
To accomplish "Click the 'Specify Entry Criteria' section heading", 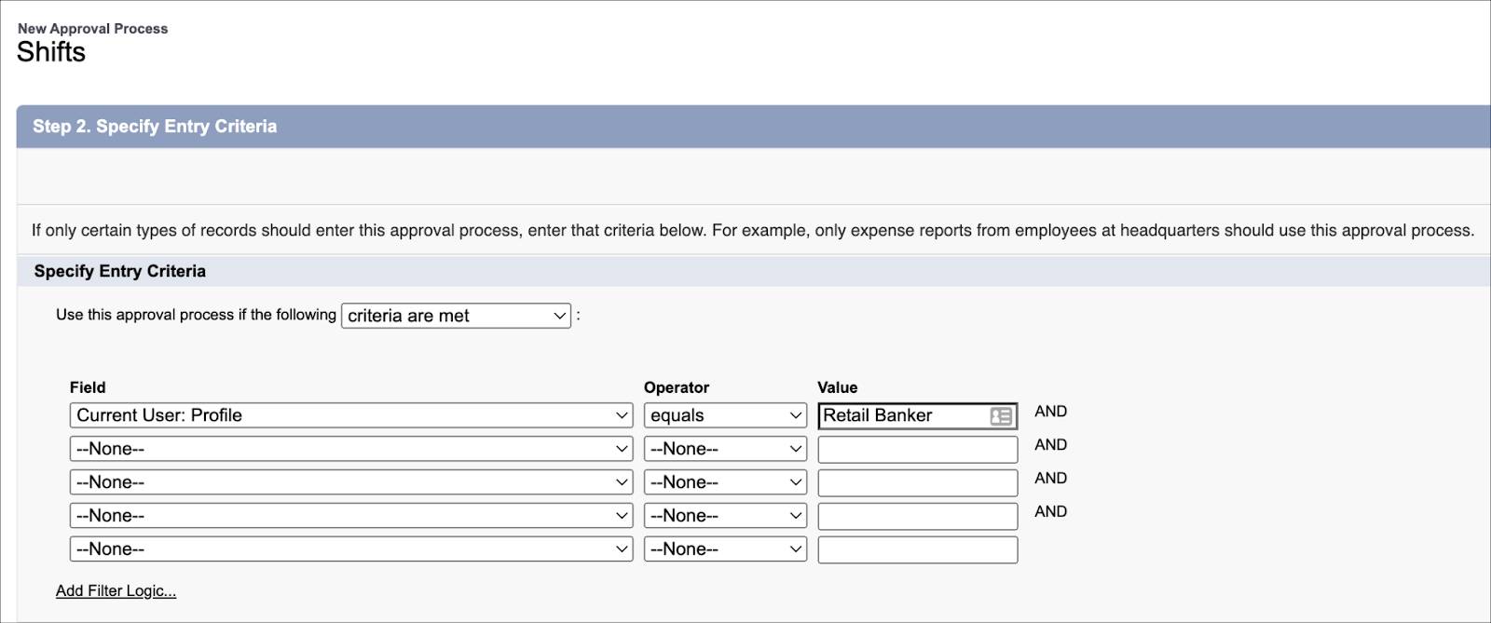I will pyautogui.click(x=120, y=271).
